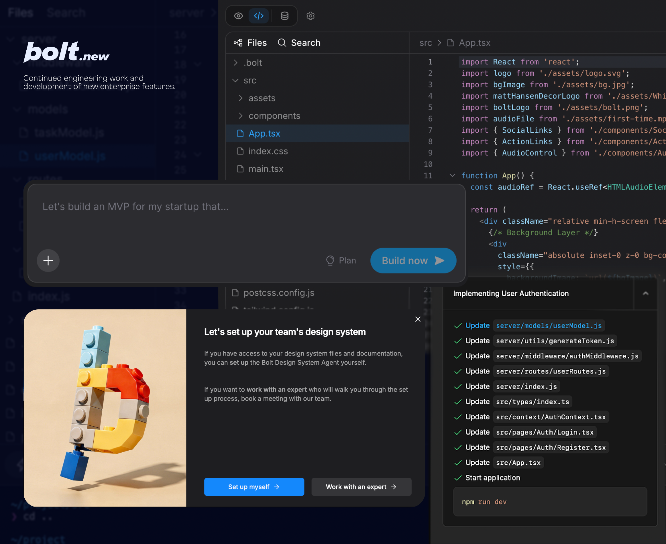Click the line with "import logo from"

tap(545, 73)
